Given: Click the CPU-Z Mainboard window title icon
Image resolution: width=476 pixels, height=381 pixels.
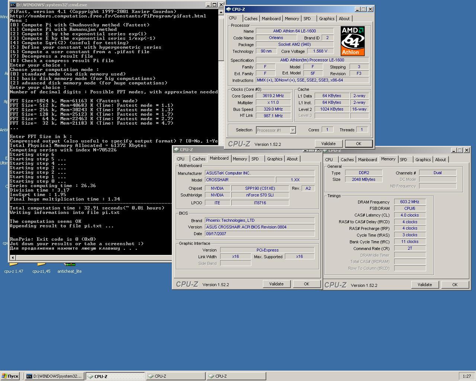Looking at the screenshot, I should click(176, 150).
